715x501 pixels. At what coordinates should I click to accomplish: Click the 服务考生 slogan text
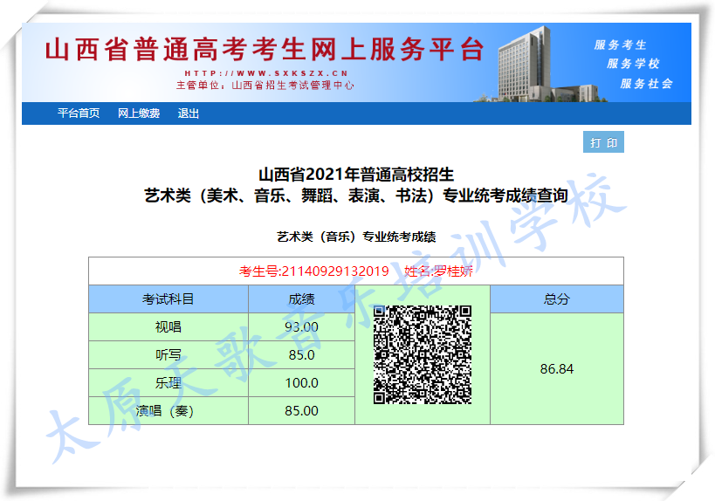click(x=620, y=45)
